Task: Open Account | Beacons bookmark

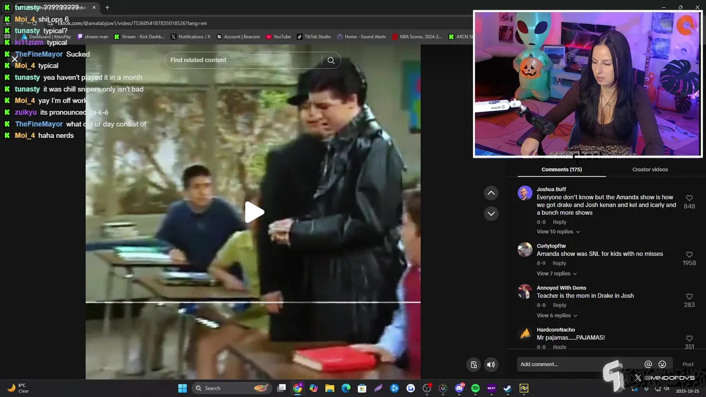Action: pos(238,37)
